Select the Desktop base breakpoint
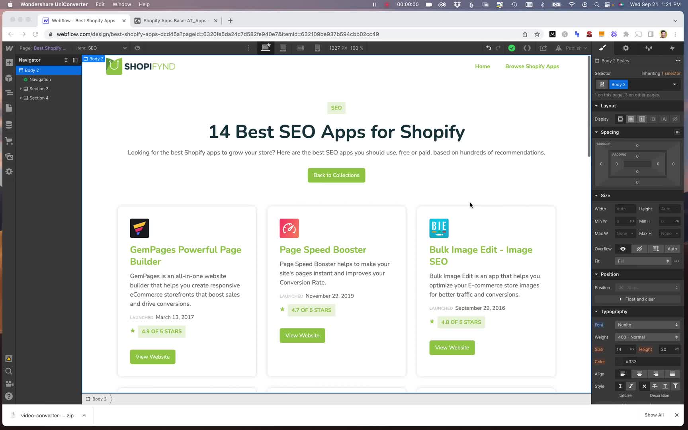Screen dimensions: 688x430 pos(266,48)
